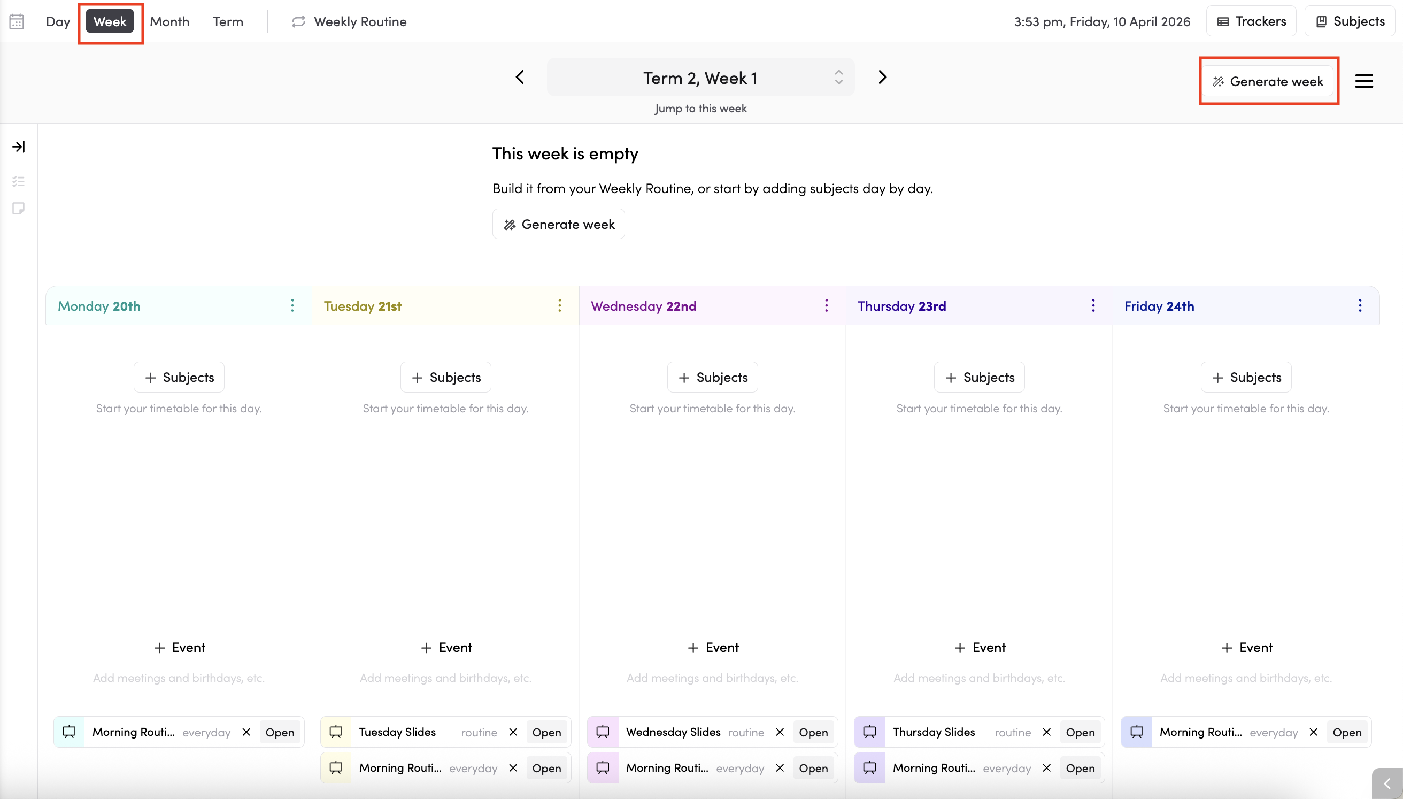Switch to the Month view tab
Image resolution: width=1403 pixels, height=799 pixels.
[x=169, y=21]
